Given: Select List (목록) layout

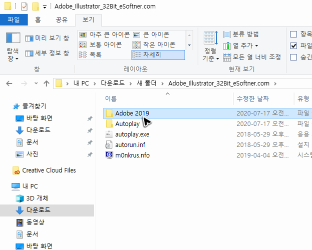Looking at the screenshot, I should pos(90,54).
